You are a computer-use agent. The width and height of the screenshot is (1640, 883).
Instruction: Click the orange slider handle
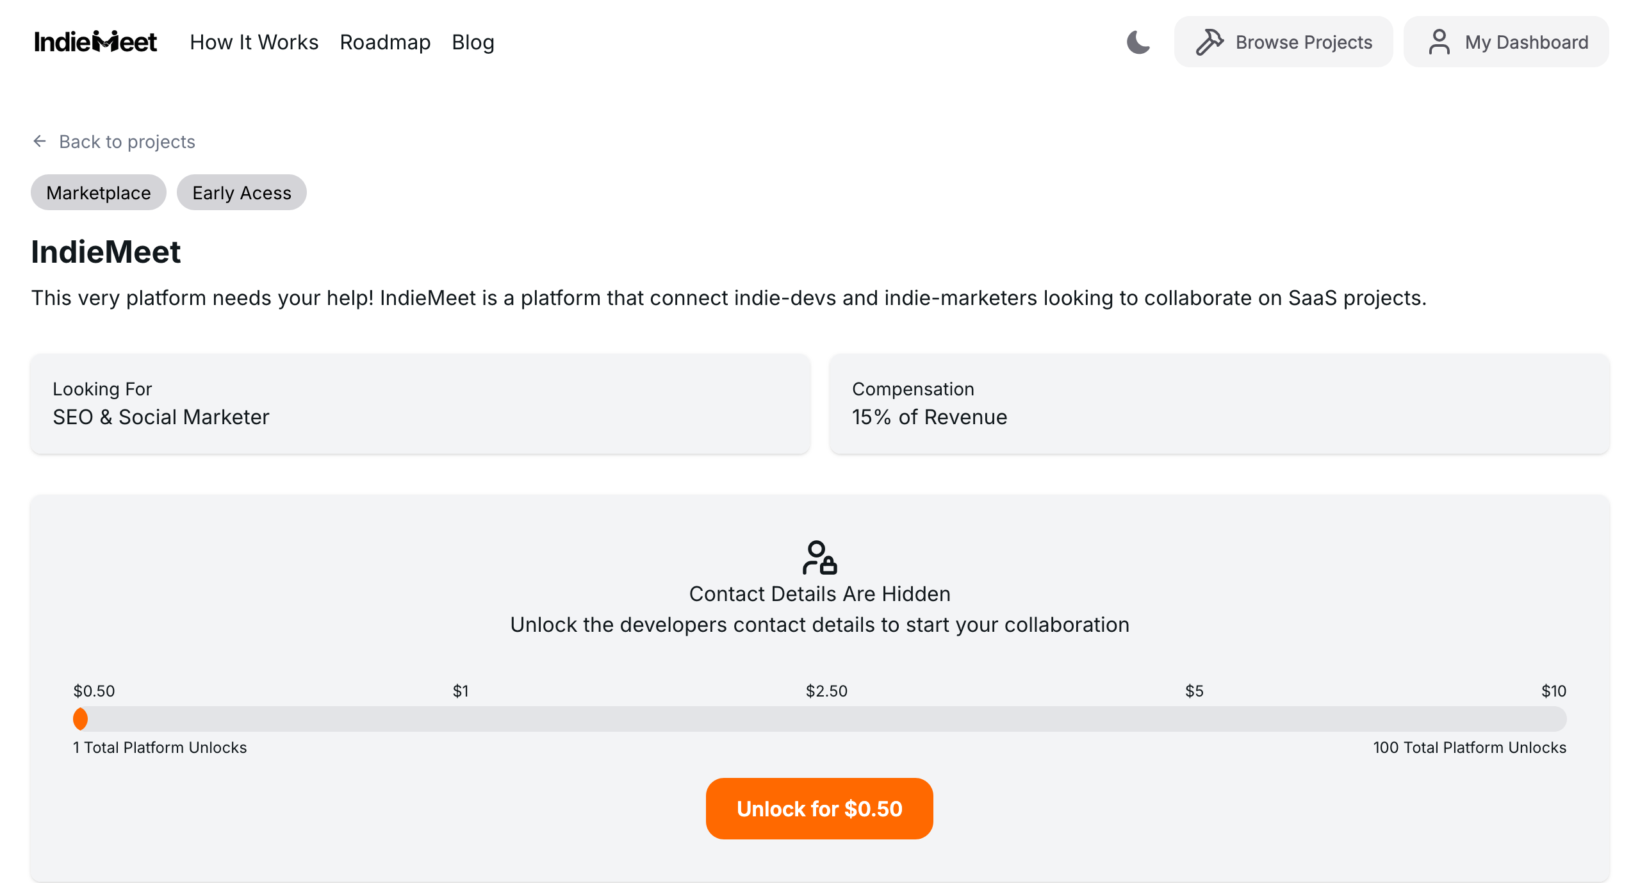click(x=81, y=718)
